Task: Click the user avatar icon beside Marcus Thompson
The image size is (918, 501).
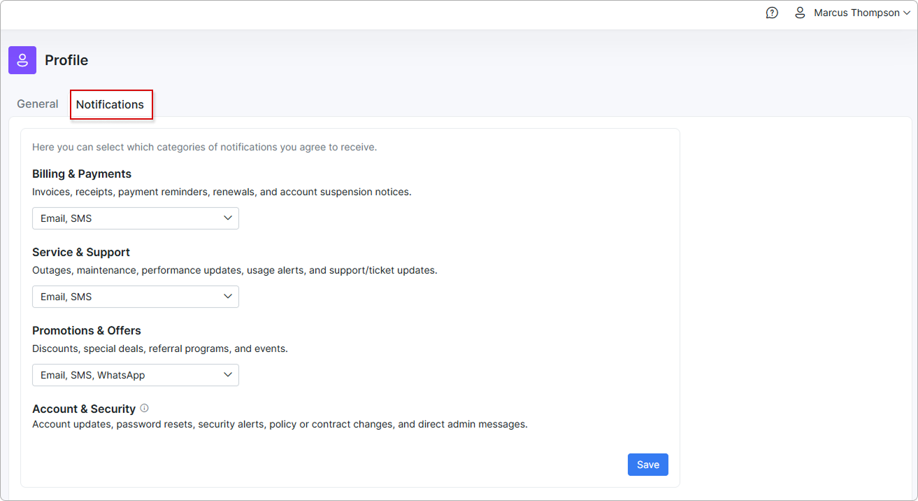Action: coord(801,13)
